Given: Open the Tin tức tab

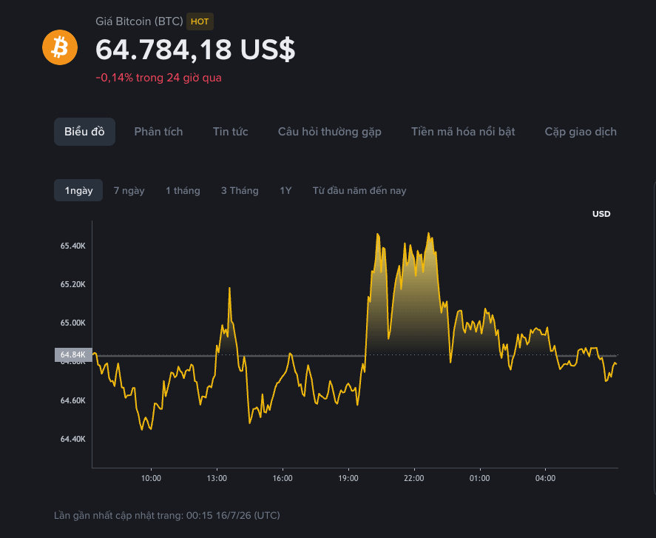Looking at the screenshot, I should pos(231,132).
